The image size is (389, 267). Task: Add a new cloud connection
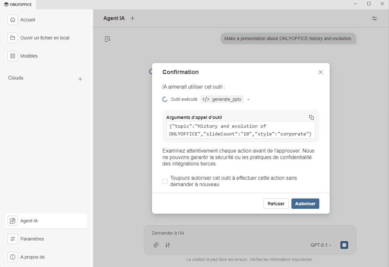click(80, 79)
